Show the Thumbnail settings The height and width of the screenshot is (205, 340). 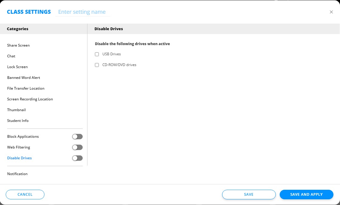[16, 110]
